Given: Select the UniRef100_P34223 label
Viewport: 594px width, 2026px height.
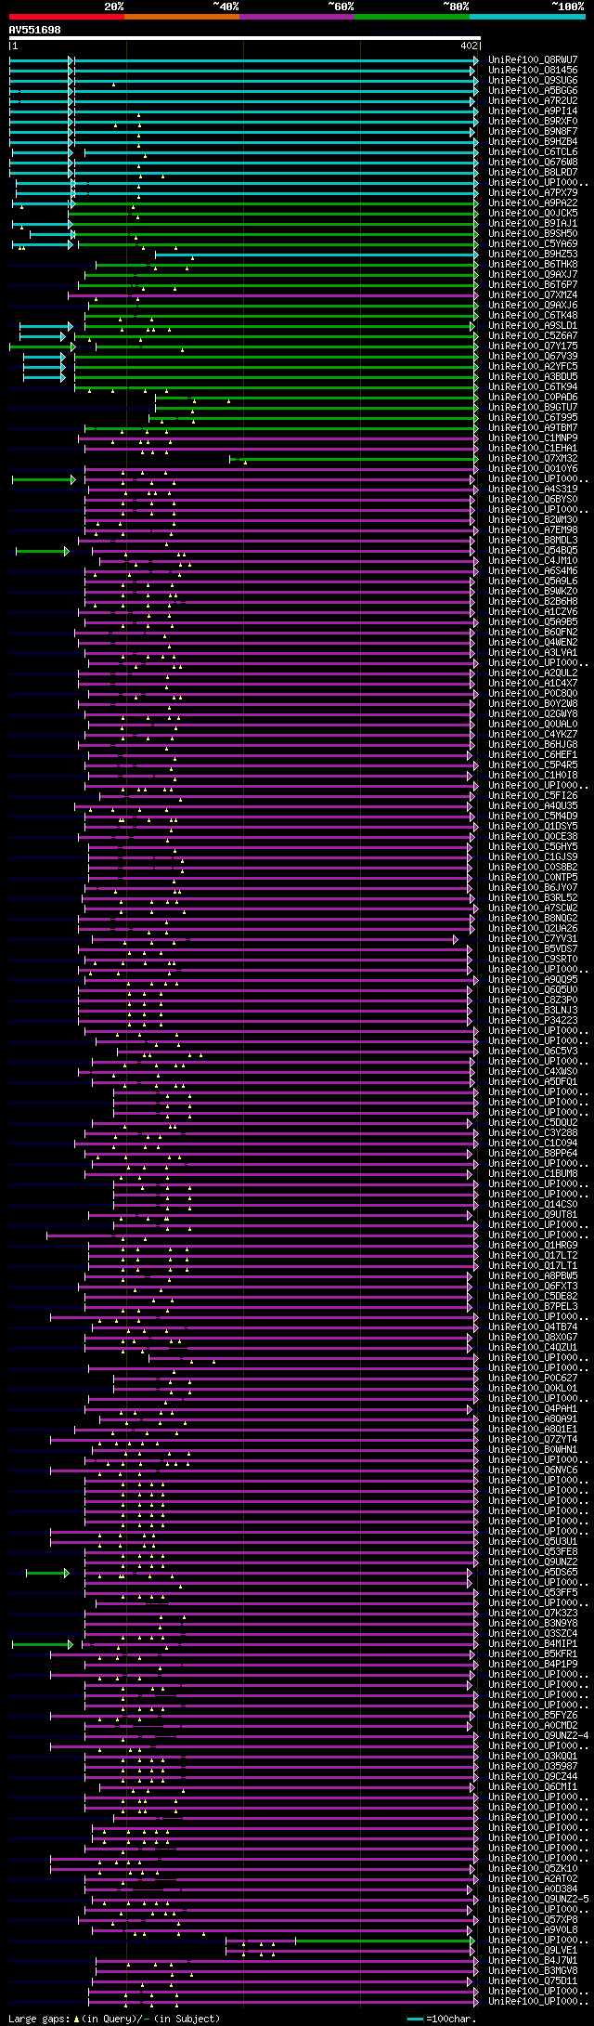Looking at the screenshot, I should click(533, 1021).
